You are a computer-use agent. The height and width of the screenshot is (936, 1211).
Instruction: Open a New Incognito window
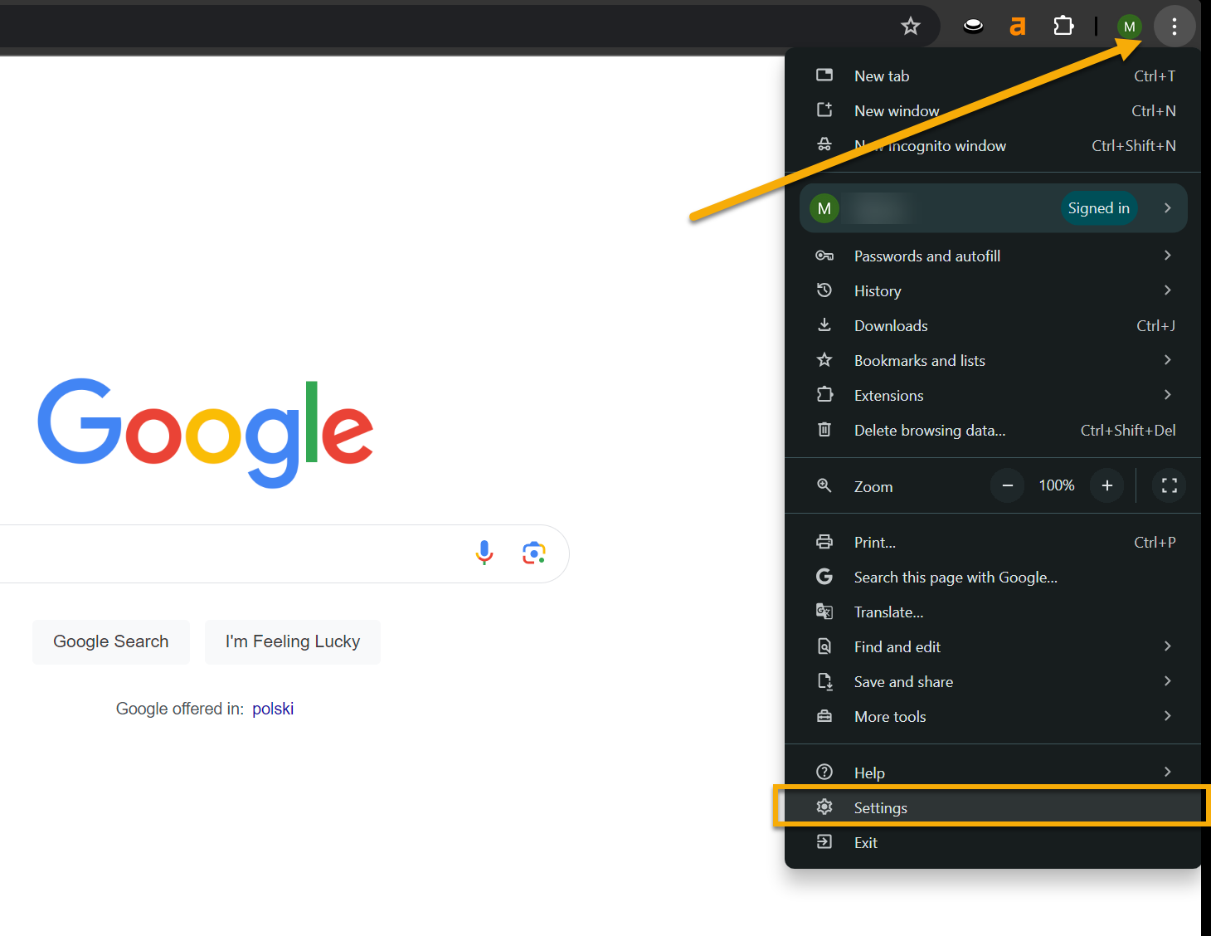(x=993, y=145)
